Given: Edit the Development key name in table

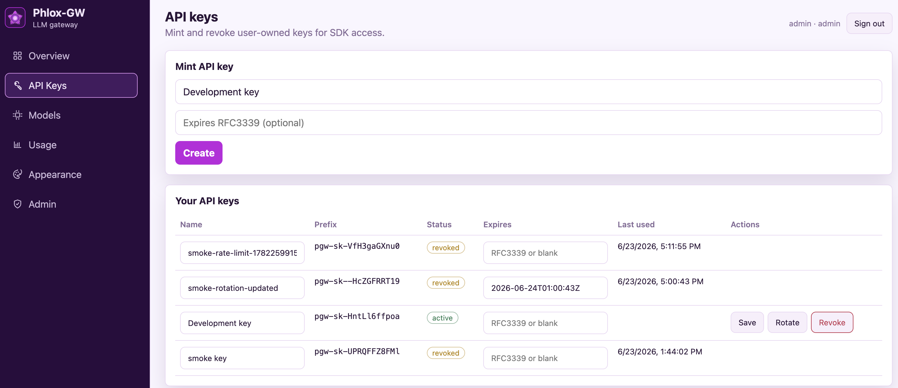Looking at the screenshot, I should click(242, 323).
